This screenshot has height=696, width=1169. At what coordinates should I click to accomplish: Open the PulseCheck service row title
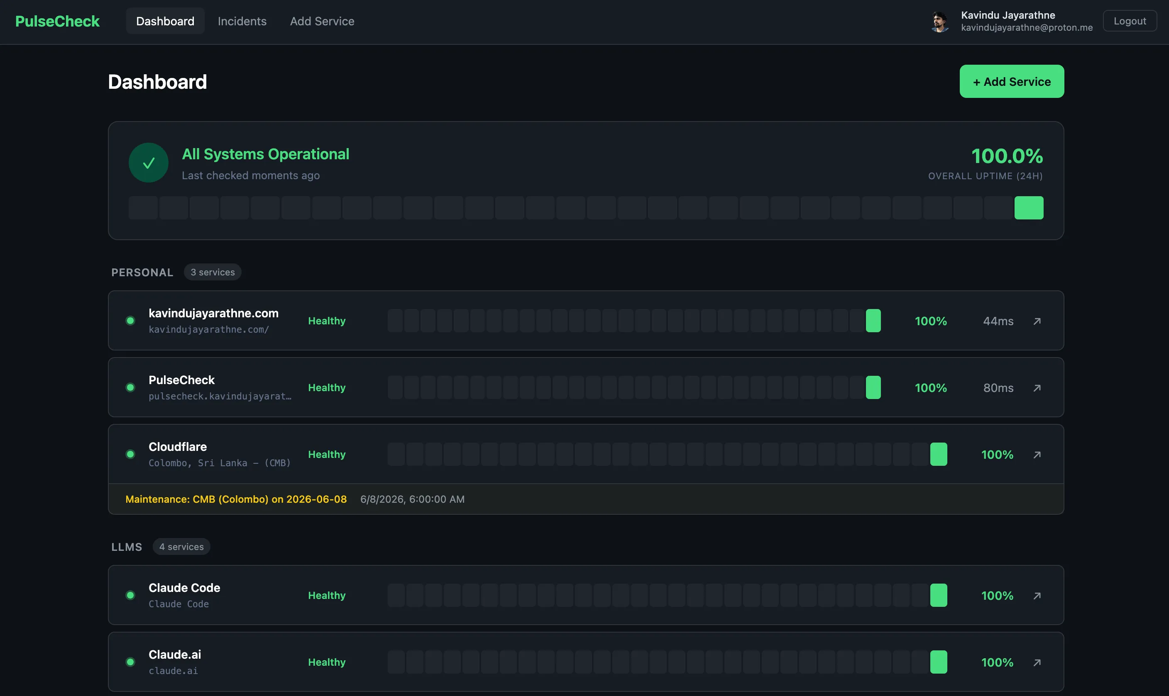point(181,380)
